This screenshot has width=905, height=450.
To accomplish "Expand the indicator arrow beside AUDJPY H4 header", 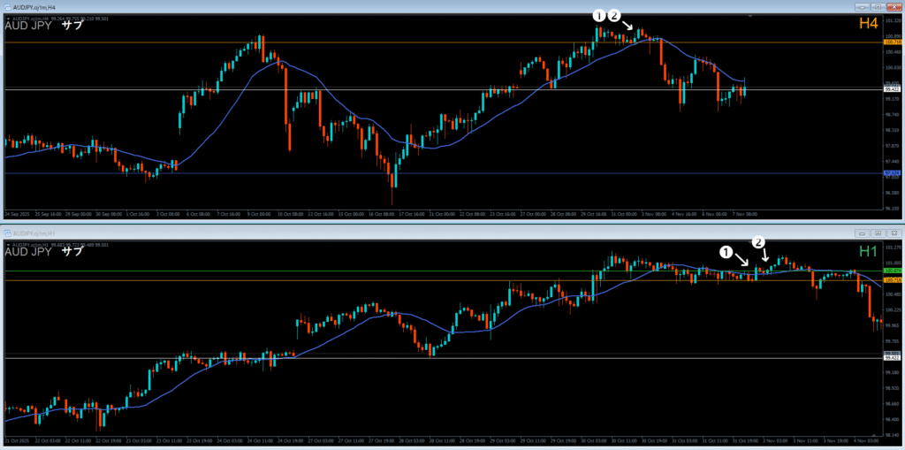I will point(7,19).
